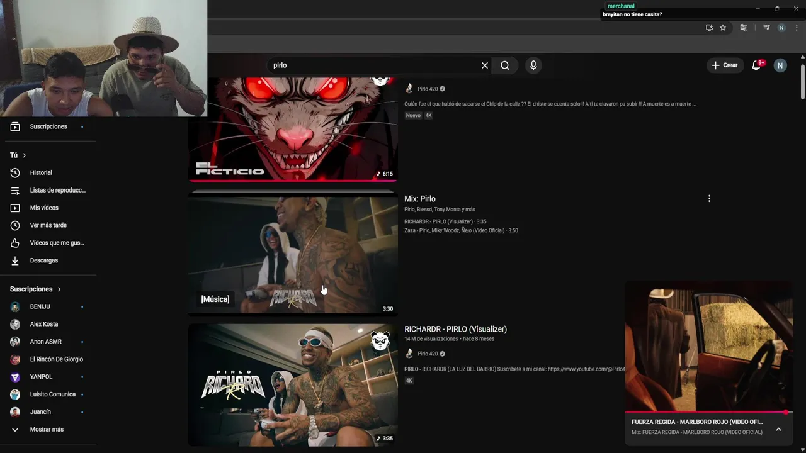Open the El Ficticio video thumbnail
806x453 pixels.
pos(293,129)
